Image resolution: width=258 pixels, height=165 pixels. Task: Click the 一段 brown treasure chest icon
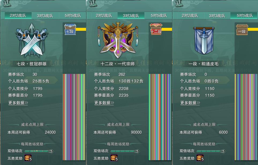coord(242,29)
